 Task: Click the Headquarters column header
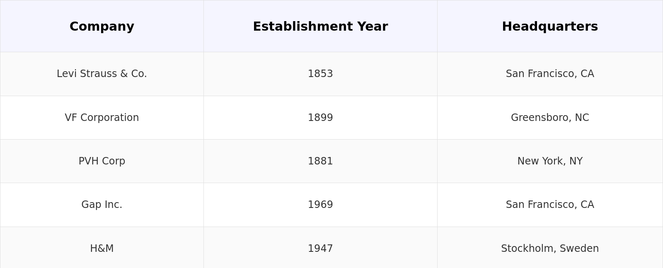coord(550,27)
